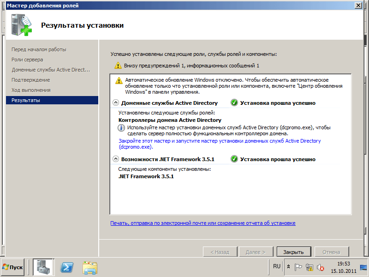Screen dimensions: 369x277
Task: Collapse the Возможности .NET Framework 3.5.1 section
Action: 116,159
